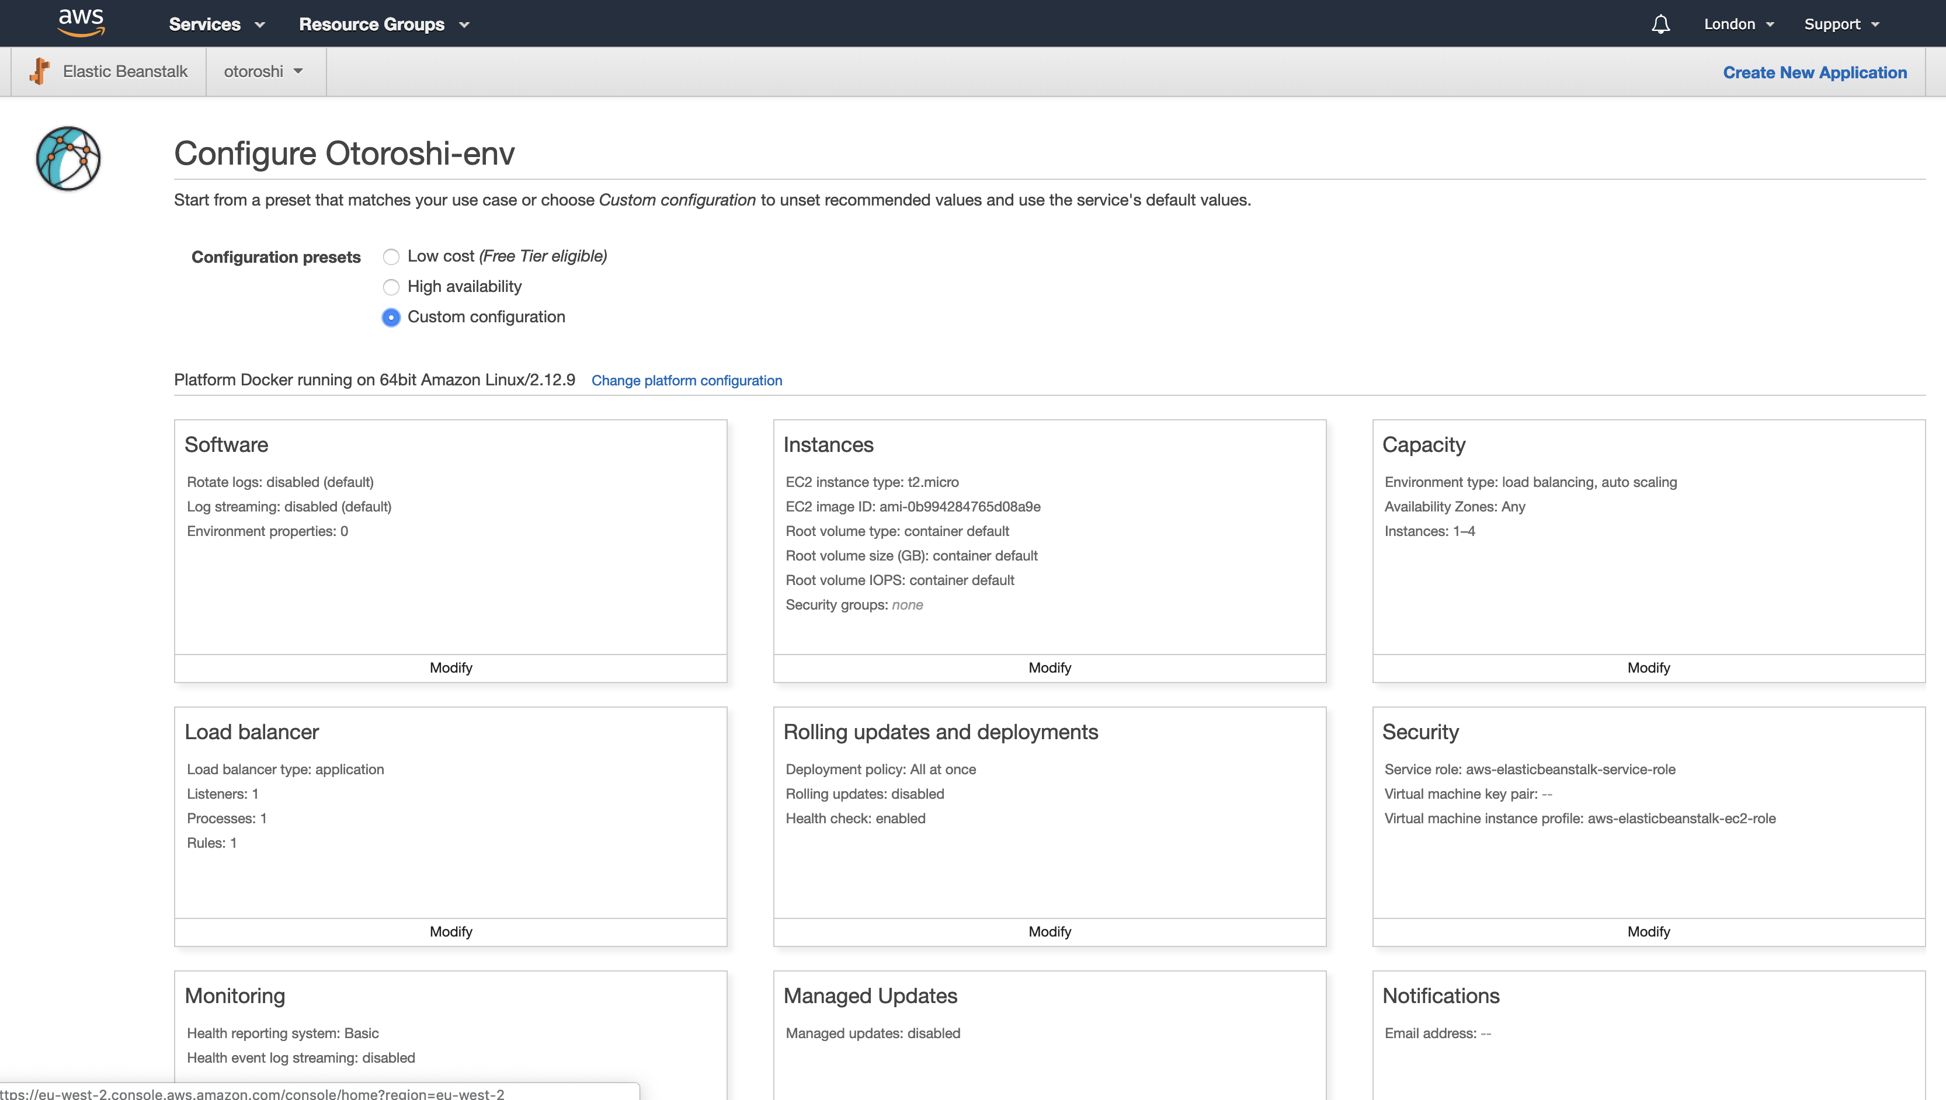Open the Resource Groups dropdown
1946x1100 pixels.
(384, 24)
